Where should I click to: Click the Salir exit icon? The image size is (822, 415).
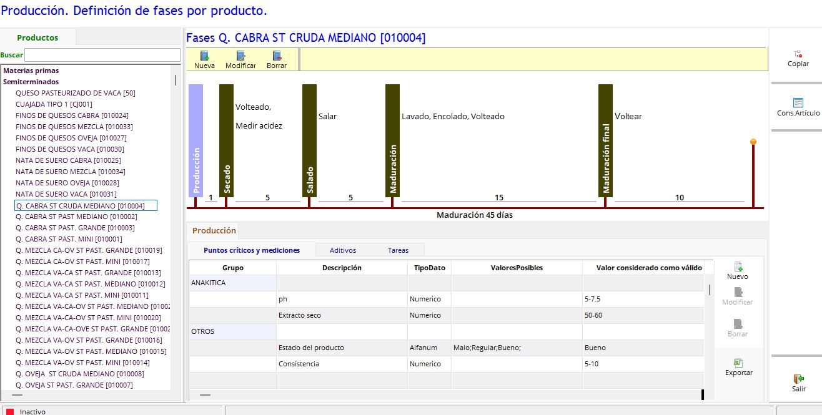click(x=798, y=379)
